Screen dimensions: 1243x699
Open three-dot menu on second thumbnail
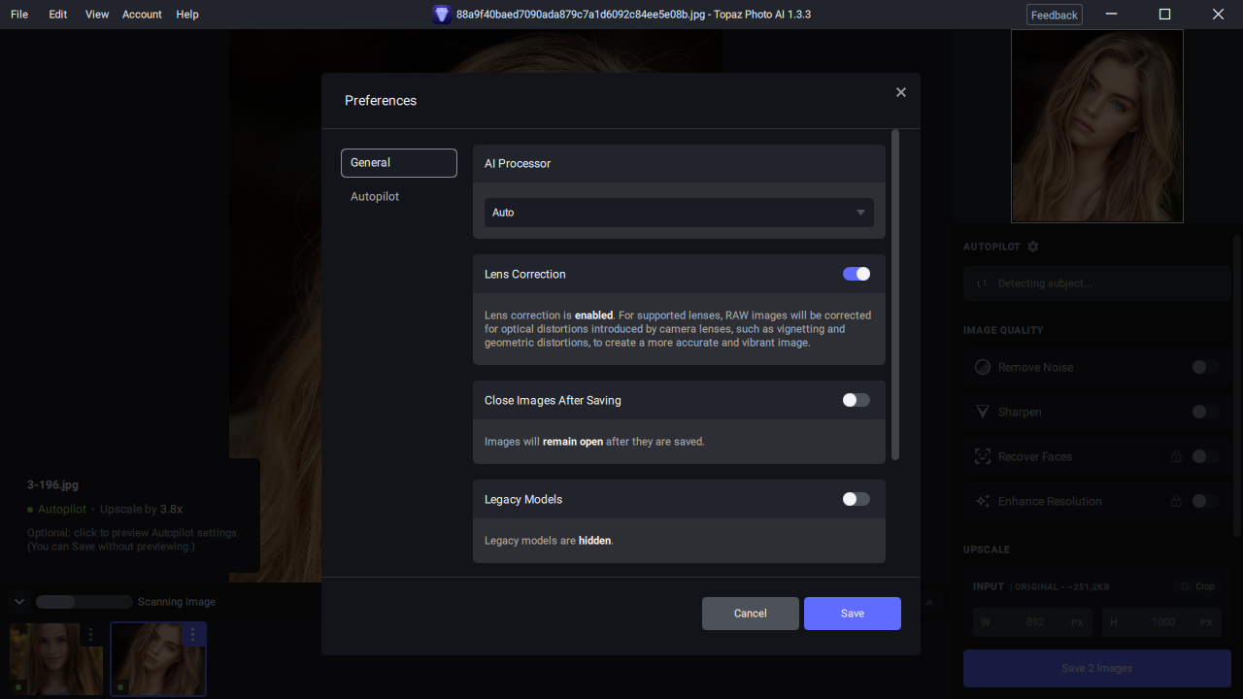(192, 634)
